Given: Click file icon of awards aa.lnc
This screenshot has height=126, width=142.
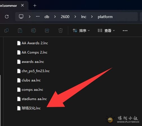Looking at the screenshot, I should [x=19, y=62].
